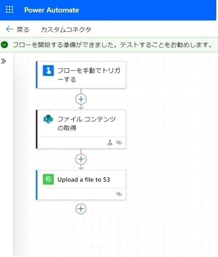Click the flask test icon on SharePoint card
Screen dimensions: 218x257
click(110, 142)
